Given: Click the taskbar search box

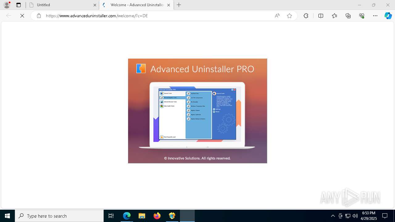Looking at the screenshot, I should point(59,216).
